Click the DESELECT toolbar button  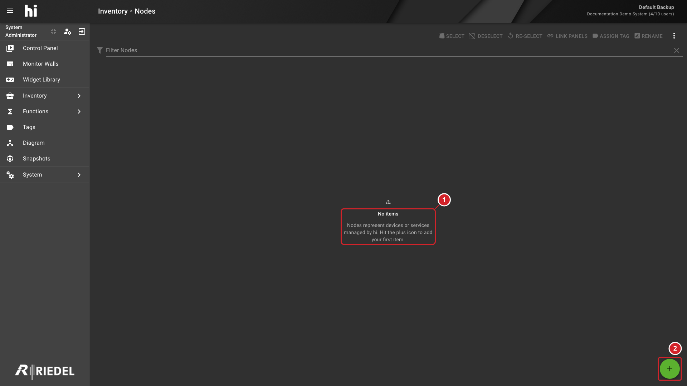tap(486, 36)
